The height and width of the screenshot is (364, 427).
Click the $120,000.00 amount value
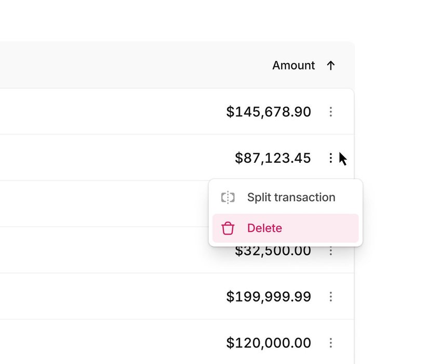pos(269,343)
